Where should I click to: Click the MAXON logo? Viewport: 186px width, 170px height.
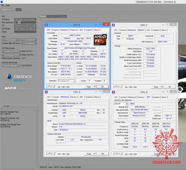pyautogui.click(x=10, y=88)
